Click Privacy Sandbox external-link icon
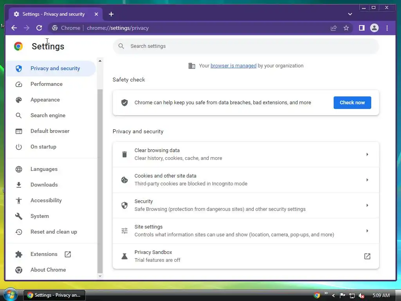The width and height of the screenshot is (401, 301). [367, 256]
